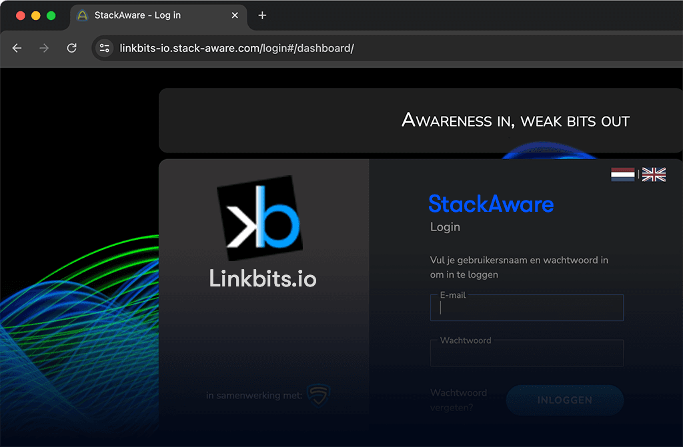Click the URL in the address bar
Screen dimensions: 683x447
point(237,48)
